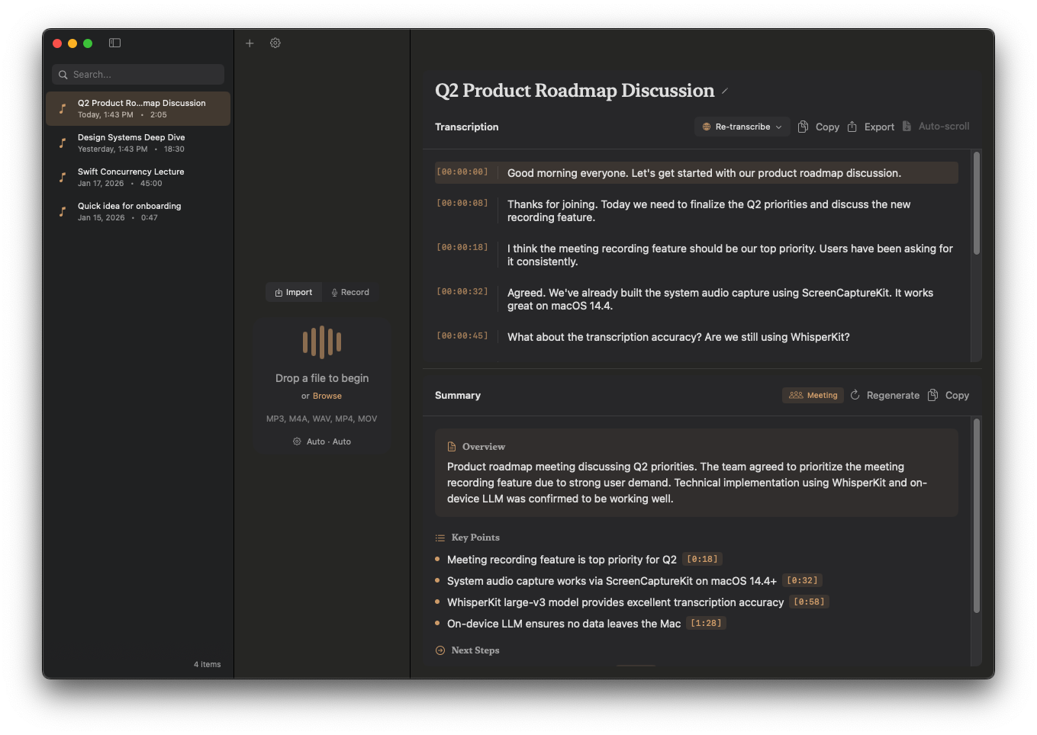Select the Swift Concurrency Lecture recording
Image resolution: width=1037 pixels, height=735 pixels.
point(137,177)
